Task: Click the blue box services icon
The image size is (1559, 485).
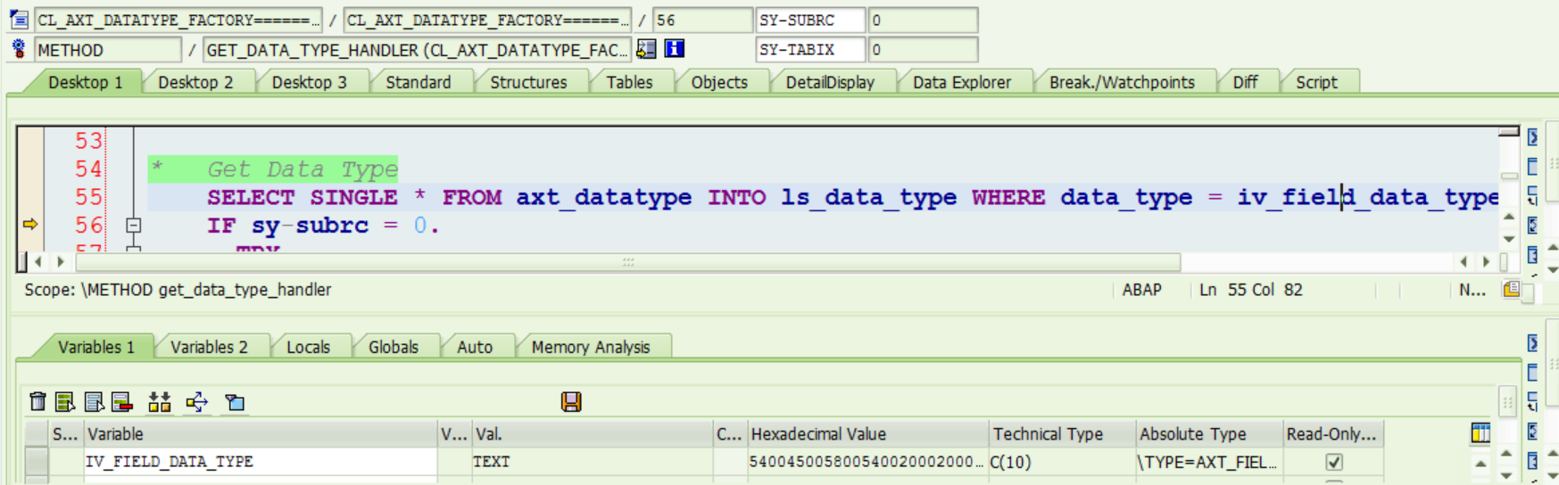Action: pyautogui.click(x=235, y=402)
